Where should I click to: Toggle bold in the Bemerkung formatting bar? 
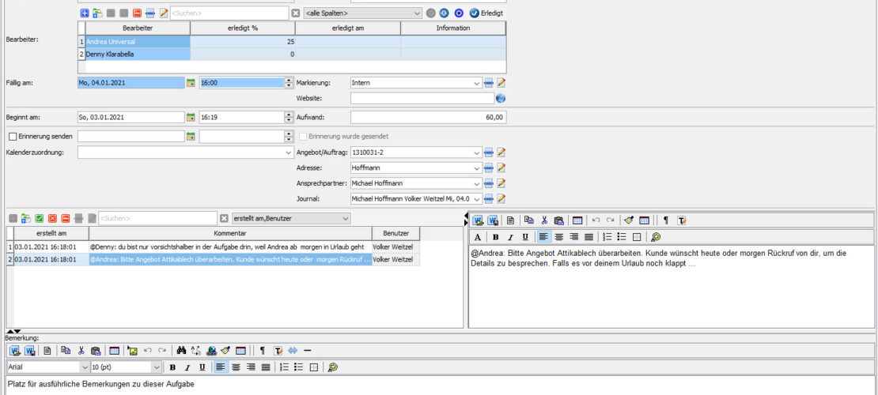tap(172, 367)
